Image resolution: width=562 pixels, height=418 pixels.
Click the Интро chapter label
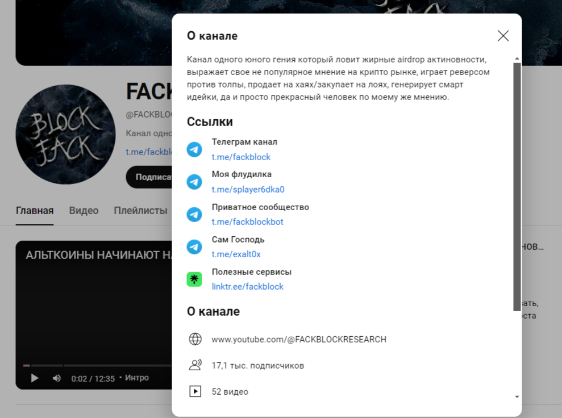point(136,378)
